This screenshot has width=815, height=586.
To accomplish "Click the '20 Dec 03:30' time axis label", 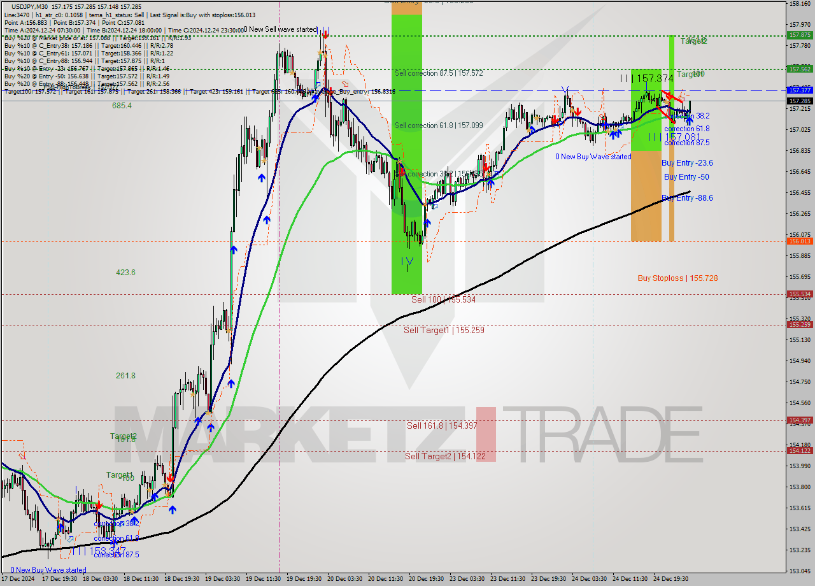I will (344, 579).
